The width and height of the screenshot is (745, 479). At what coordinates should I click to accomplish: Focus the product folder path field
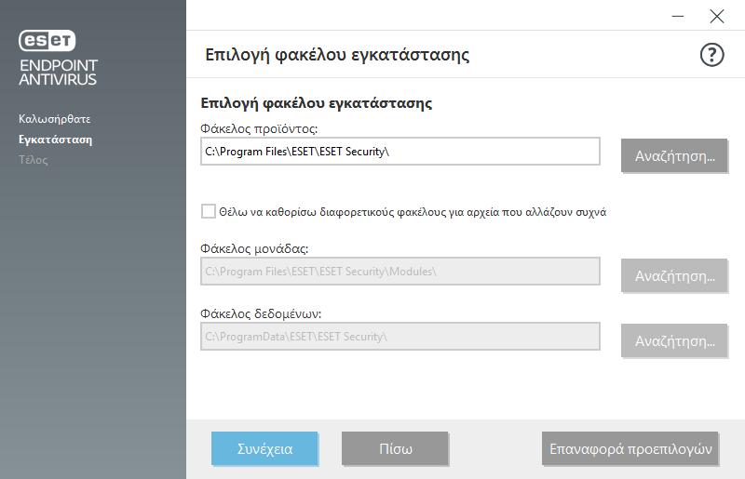(400, 152)
